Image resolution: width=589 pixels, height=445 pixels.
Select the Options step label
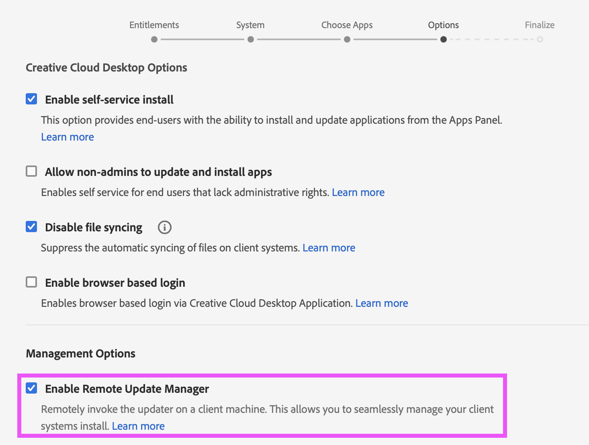point(443,25)
